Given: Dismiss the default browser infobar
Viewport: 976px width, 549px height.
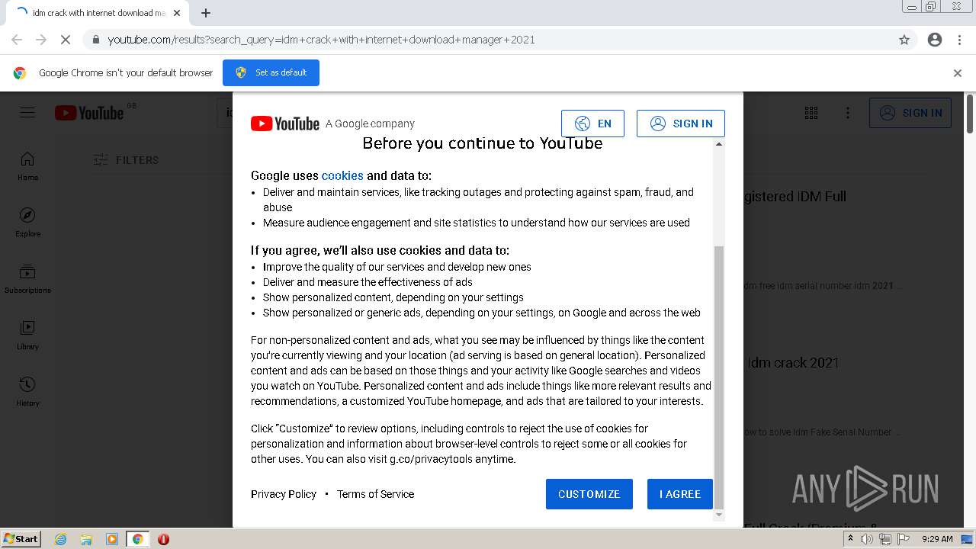Looking at the screenshot, I should pos(958,73).
